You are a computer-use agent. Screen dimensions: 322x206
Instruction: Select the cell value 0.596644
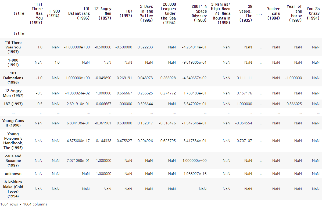(145, 104)
